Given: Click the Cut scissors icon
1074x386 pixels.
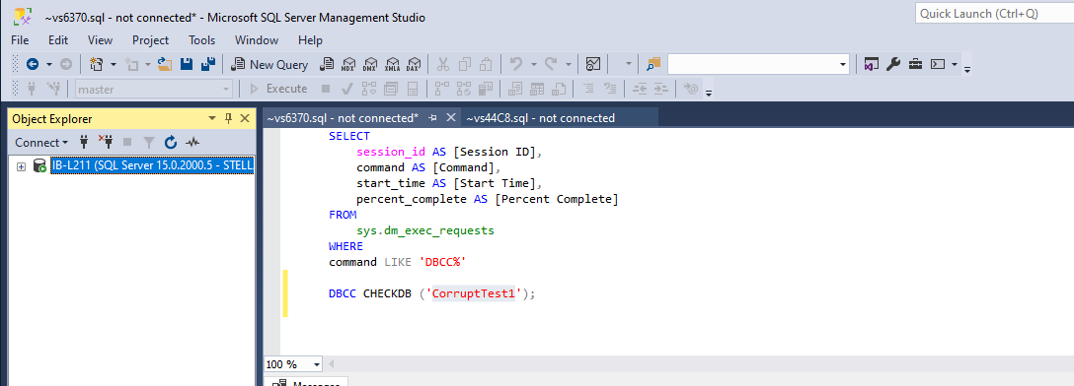Looking at the screenshot, I should [443, 64].
